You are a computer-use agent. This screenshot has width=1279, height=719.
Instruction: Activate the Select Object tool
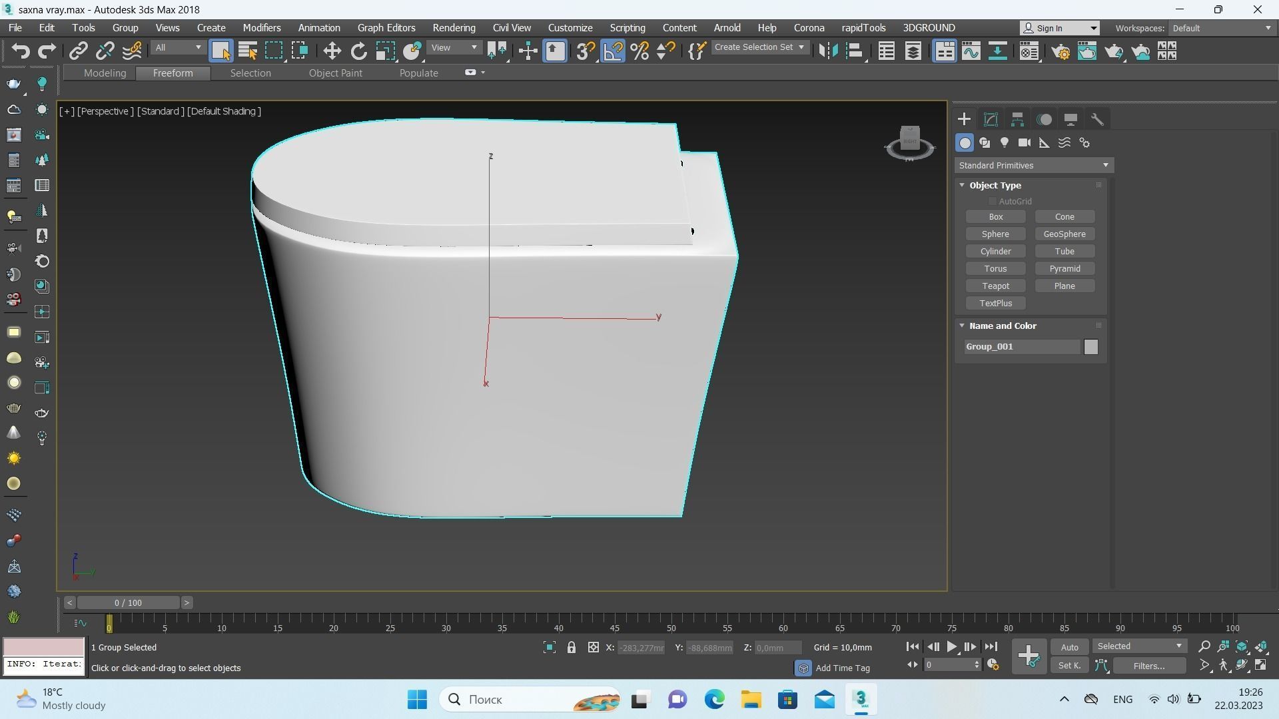tap(220, 51)
